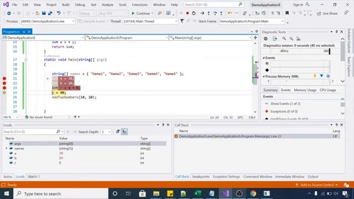Screen dimensions: 354x199
Task: Switch to the Watch 1 tab
Action: click(34, 177)
